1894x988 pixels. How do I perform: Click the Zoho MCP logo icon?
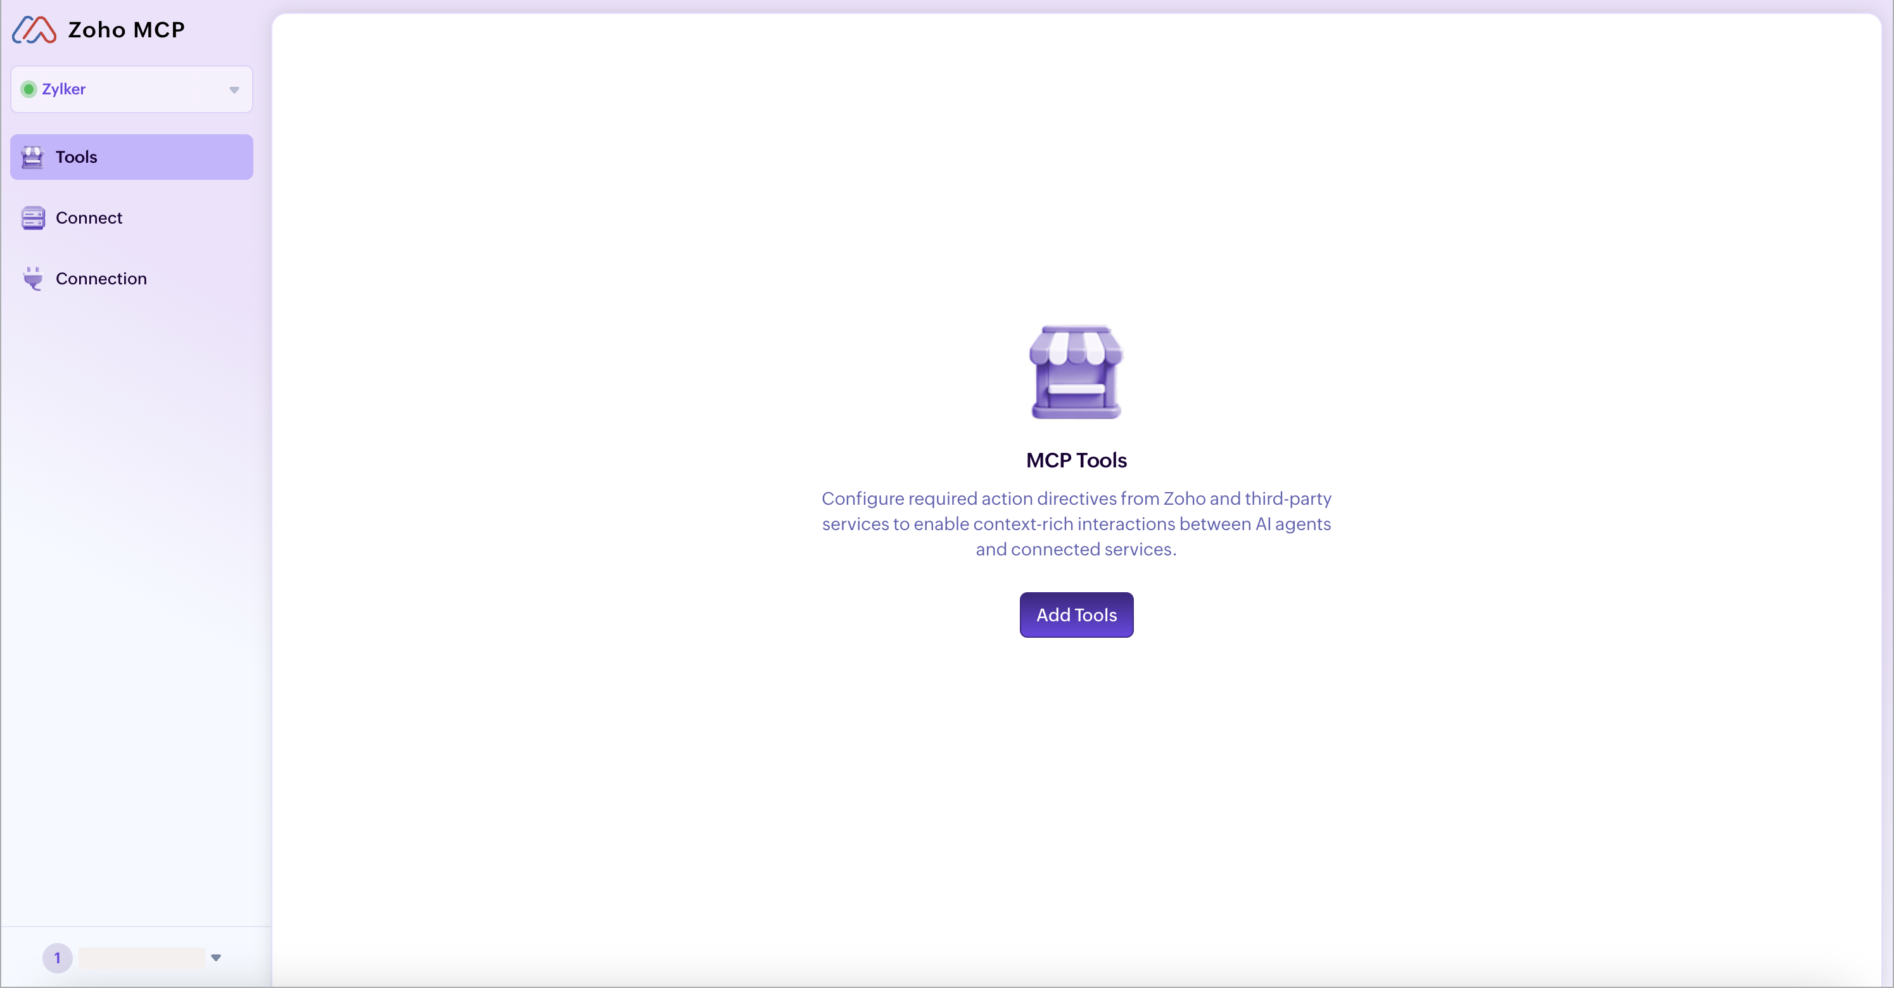(x=34, y=29)
